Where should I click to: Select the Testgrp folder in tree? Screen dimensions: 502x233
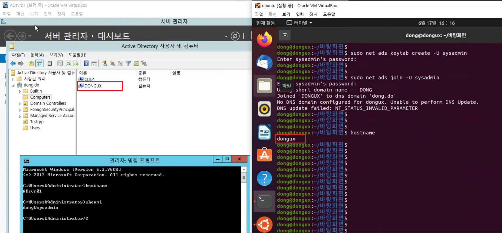coord(37,122)
